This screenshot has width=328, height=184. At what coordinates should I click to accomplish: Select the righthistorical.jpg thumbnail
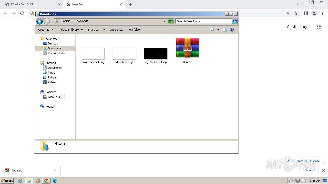156,53
